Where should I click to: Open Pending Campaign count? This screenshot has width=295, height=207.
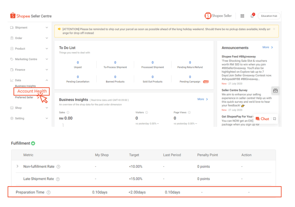click(190, 77)
